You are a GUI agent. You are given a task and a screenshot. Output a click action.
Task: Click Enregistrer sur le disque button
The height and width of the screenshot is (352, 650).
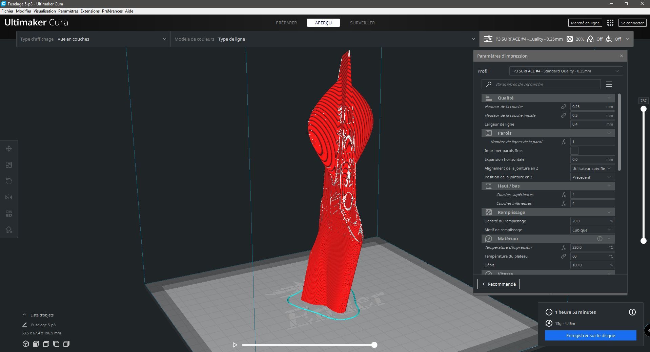591,335
